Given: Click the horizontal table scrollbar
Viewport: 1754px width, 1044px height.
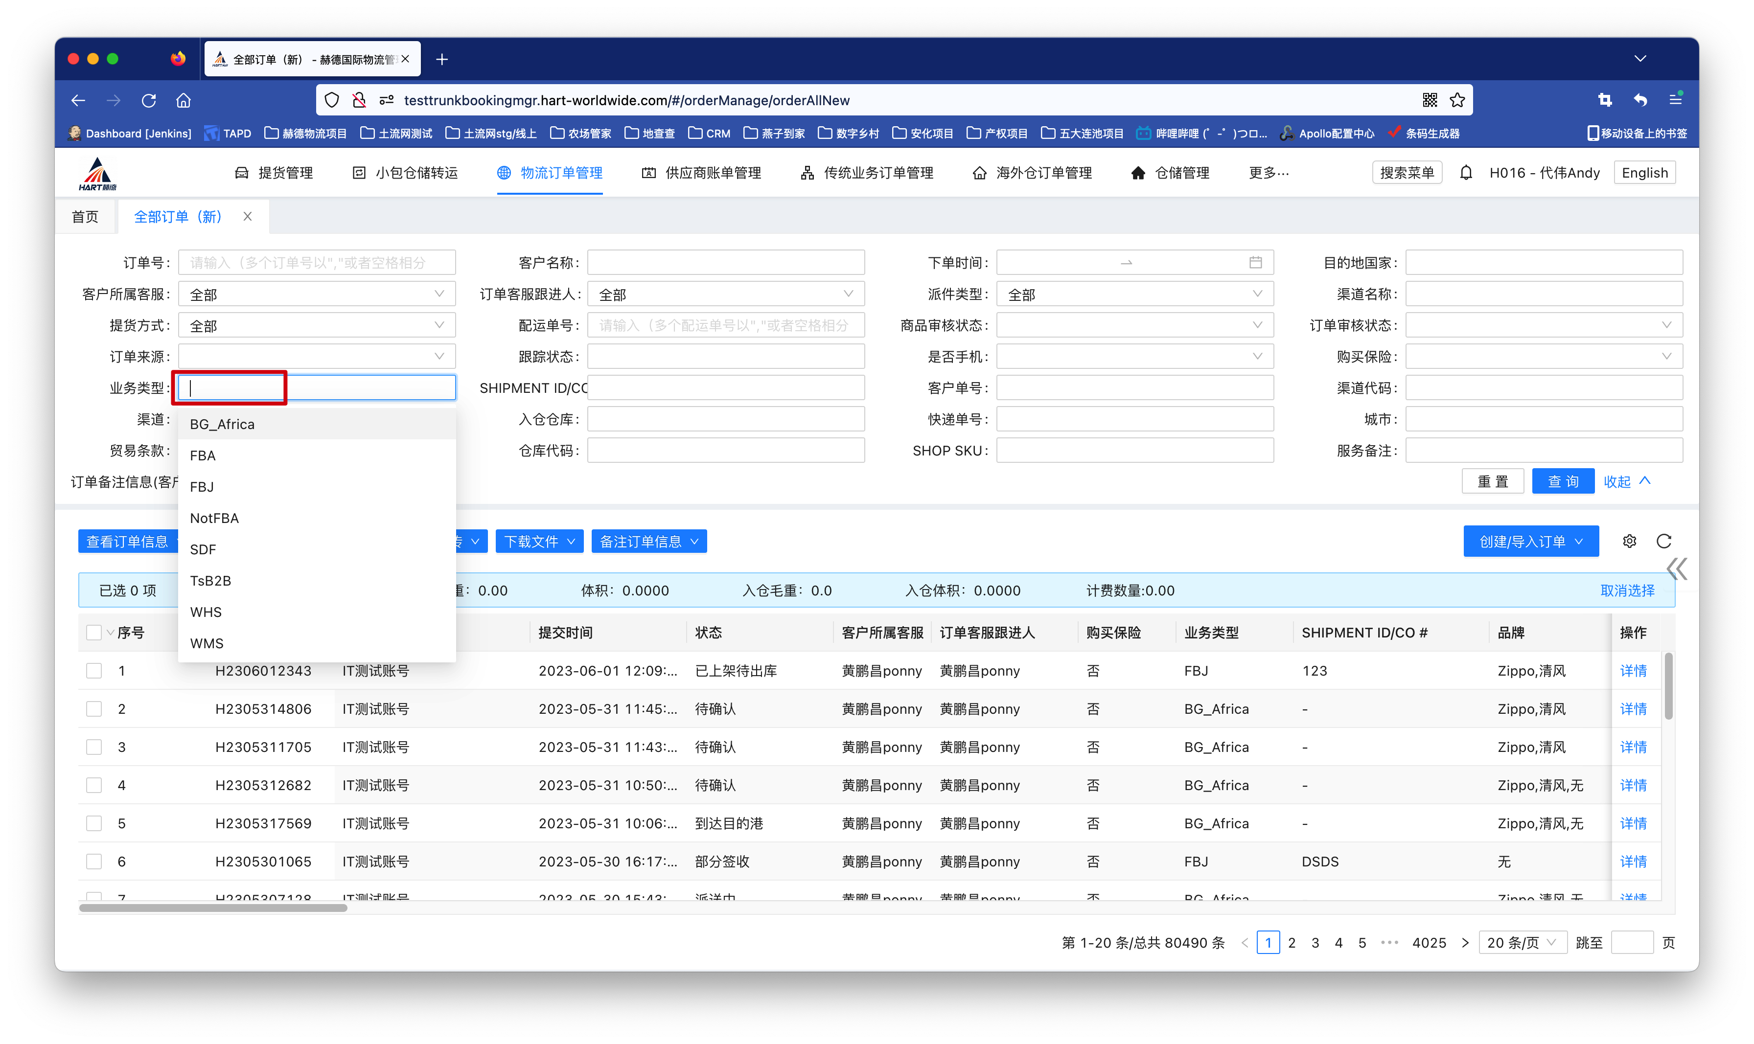Looking at the screenshot, I should (x=213, y=908).
